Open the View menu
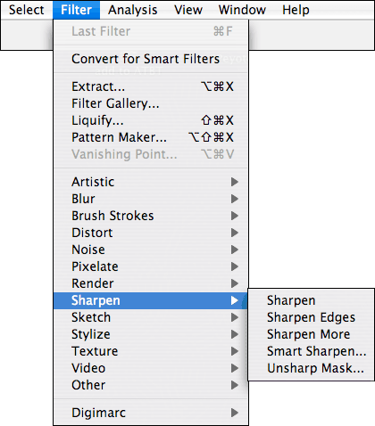 click(x=188, y=10)
